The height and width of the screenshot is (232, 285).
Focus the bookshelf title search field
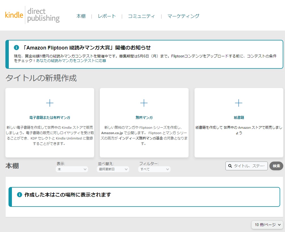pyautogui.click(x=250, y=166)
